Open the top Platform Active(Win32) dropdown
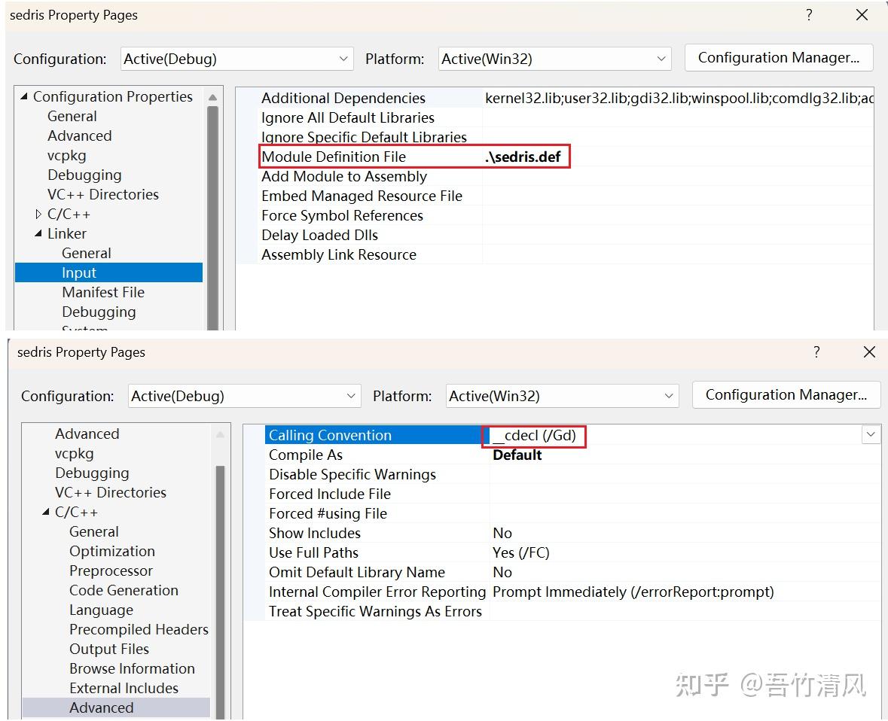 (x=554, y=59)
